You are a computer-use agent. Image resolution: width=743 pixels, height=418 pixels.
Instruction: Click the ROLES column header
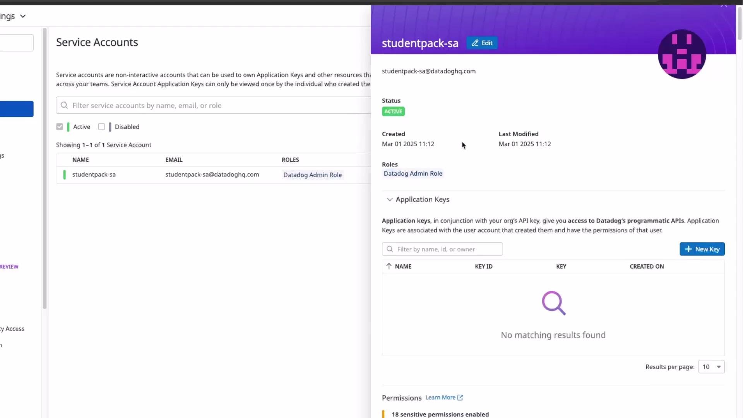pyautogui.click(x=290, y=160)
